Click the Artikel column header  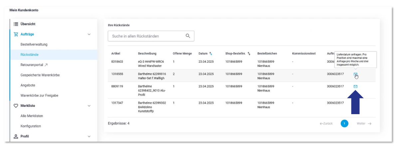point(116,53)
